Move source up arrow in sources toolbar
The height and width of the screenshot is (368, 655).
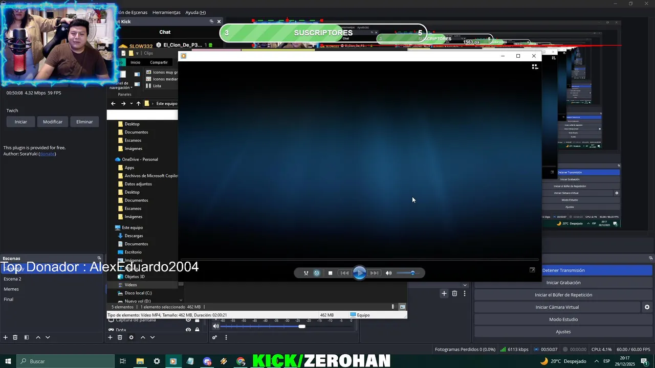tap(143, 337)
